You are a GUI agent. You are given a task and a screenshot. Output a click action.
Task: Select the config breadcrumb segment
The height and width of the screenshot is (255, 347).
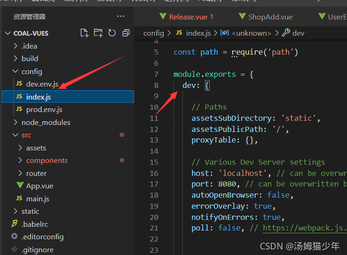154,33
